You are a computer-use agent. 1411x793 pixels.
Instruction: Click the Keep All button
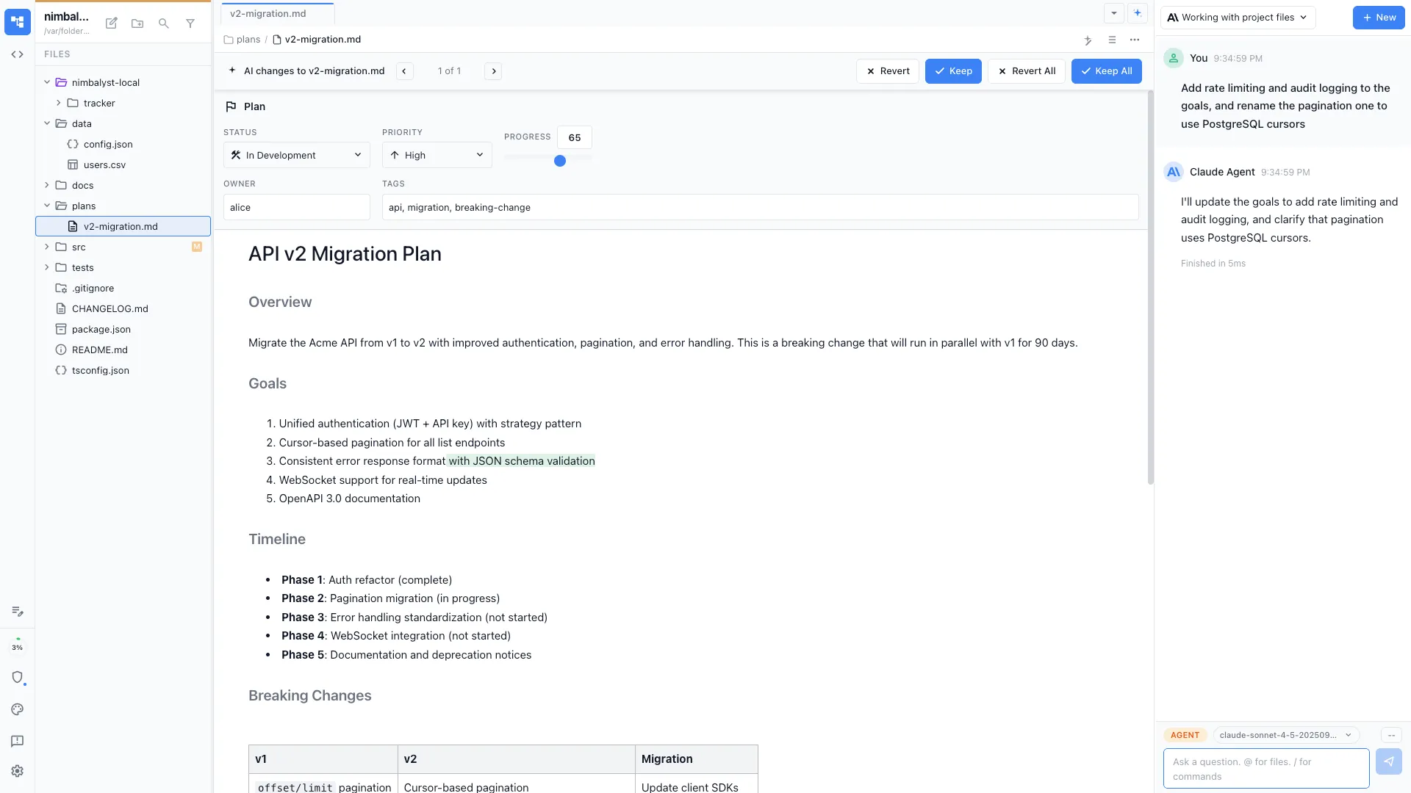1106,70
